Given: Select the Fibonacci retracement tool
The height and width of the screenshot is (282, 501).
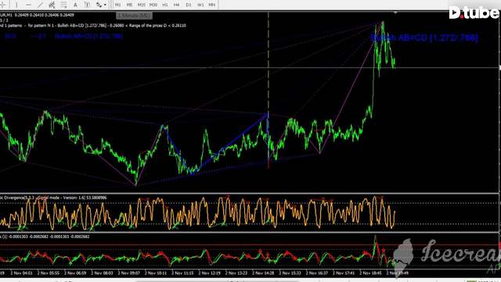Looking at the screenshot, I should [x=63, y=5].
